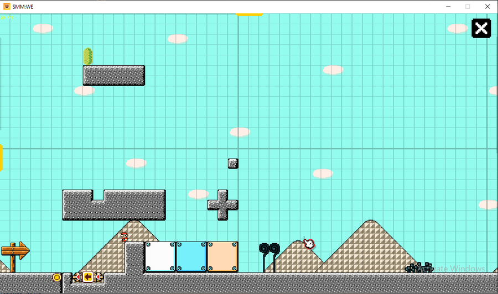Close the editor with the black X button
Viewport: 498px width, 294px height.
(481, 29)
